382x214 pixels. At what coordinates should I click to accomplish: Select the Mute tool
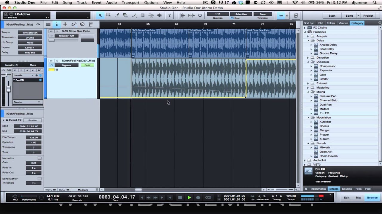(143, 15)
